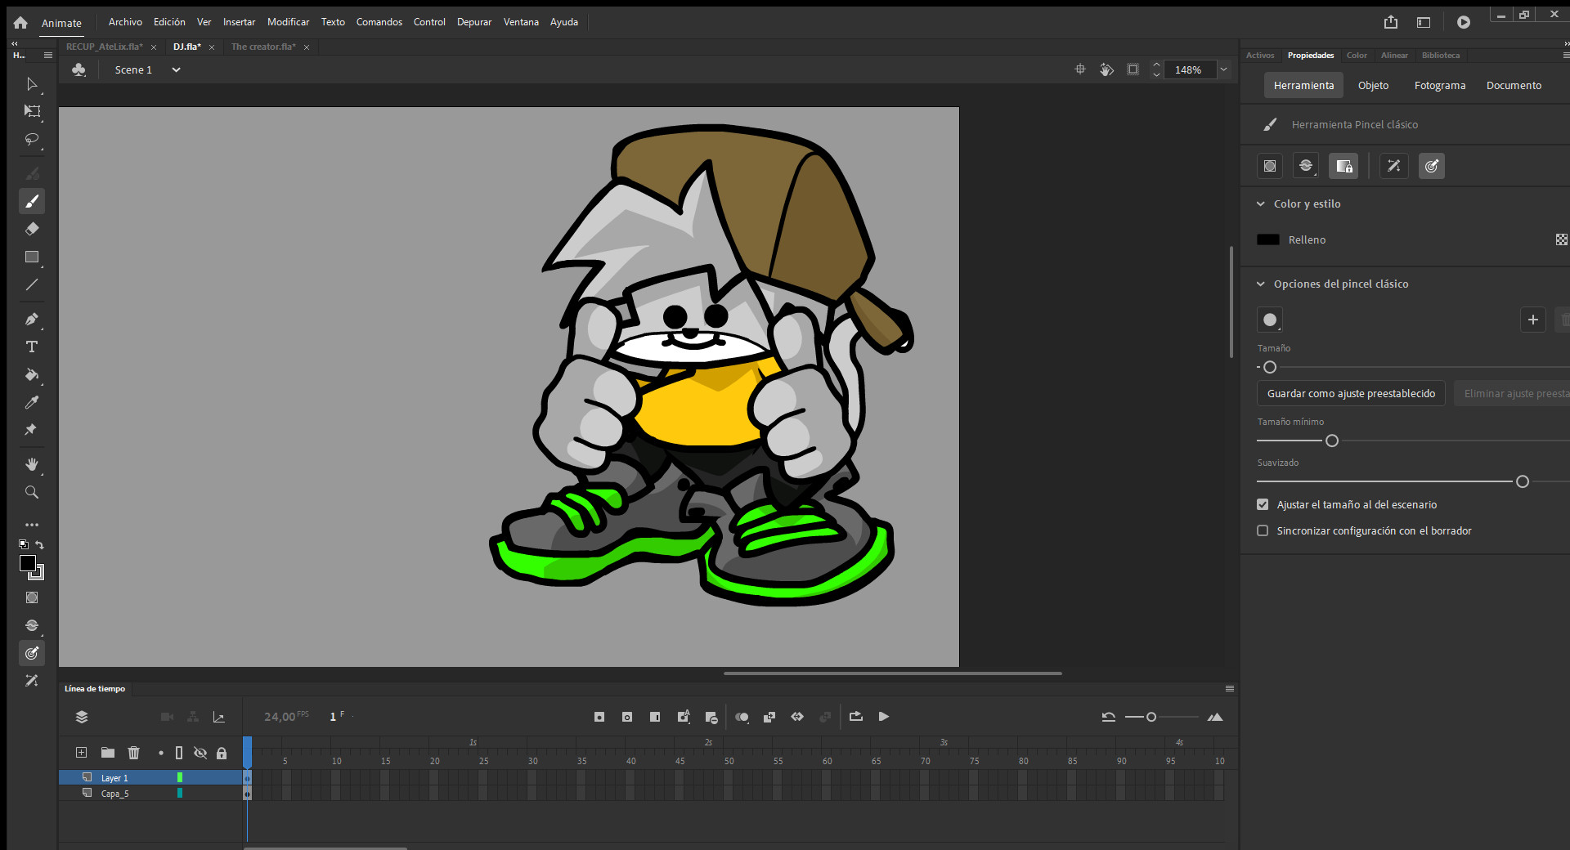Open the zoom percentage dropdown
Image resolution: width=1570 pixels, height=850 pixels.
click(x=1224, y=69)
